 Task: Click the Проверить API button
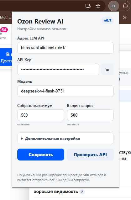coord(90,155)
